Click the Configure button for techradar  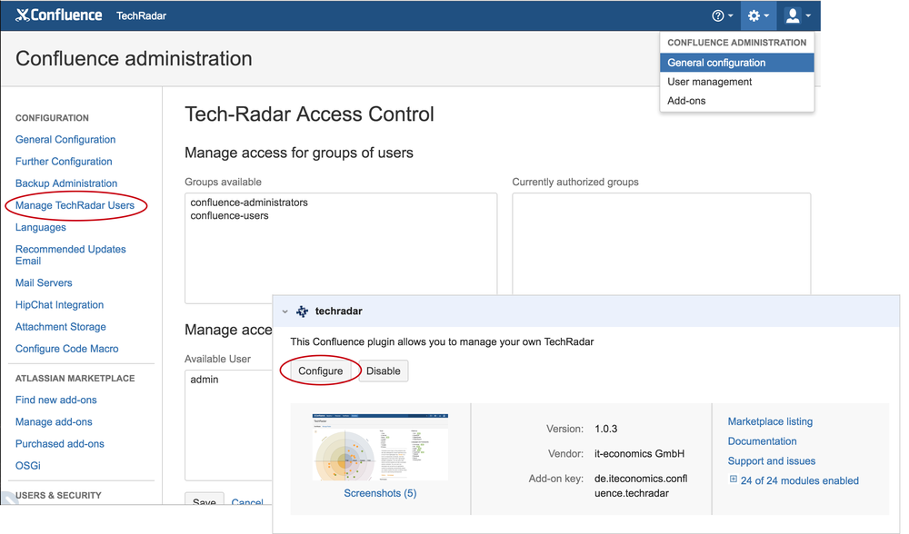click(x=320, y=371)
